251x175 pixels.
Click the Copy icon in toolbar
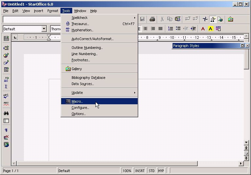(x=170, y=19)
